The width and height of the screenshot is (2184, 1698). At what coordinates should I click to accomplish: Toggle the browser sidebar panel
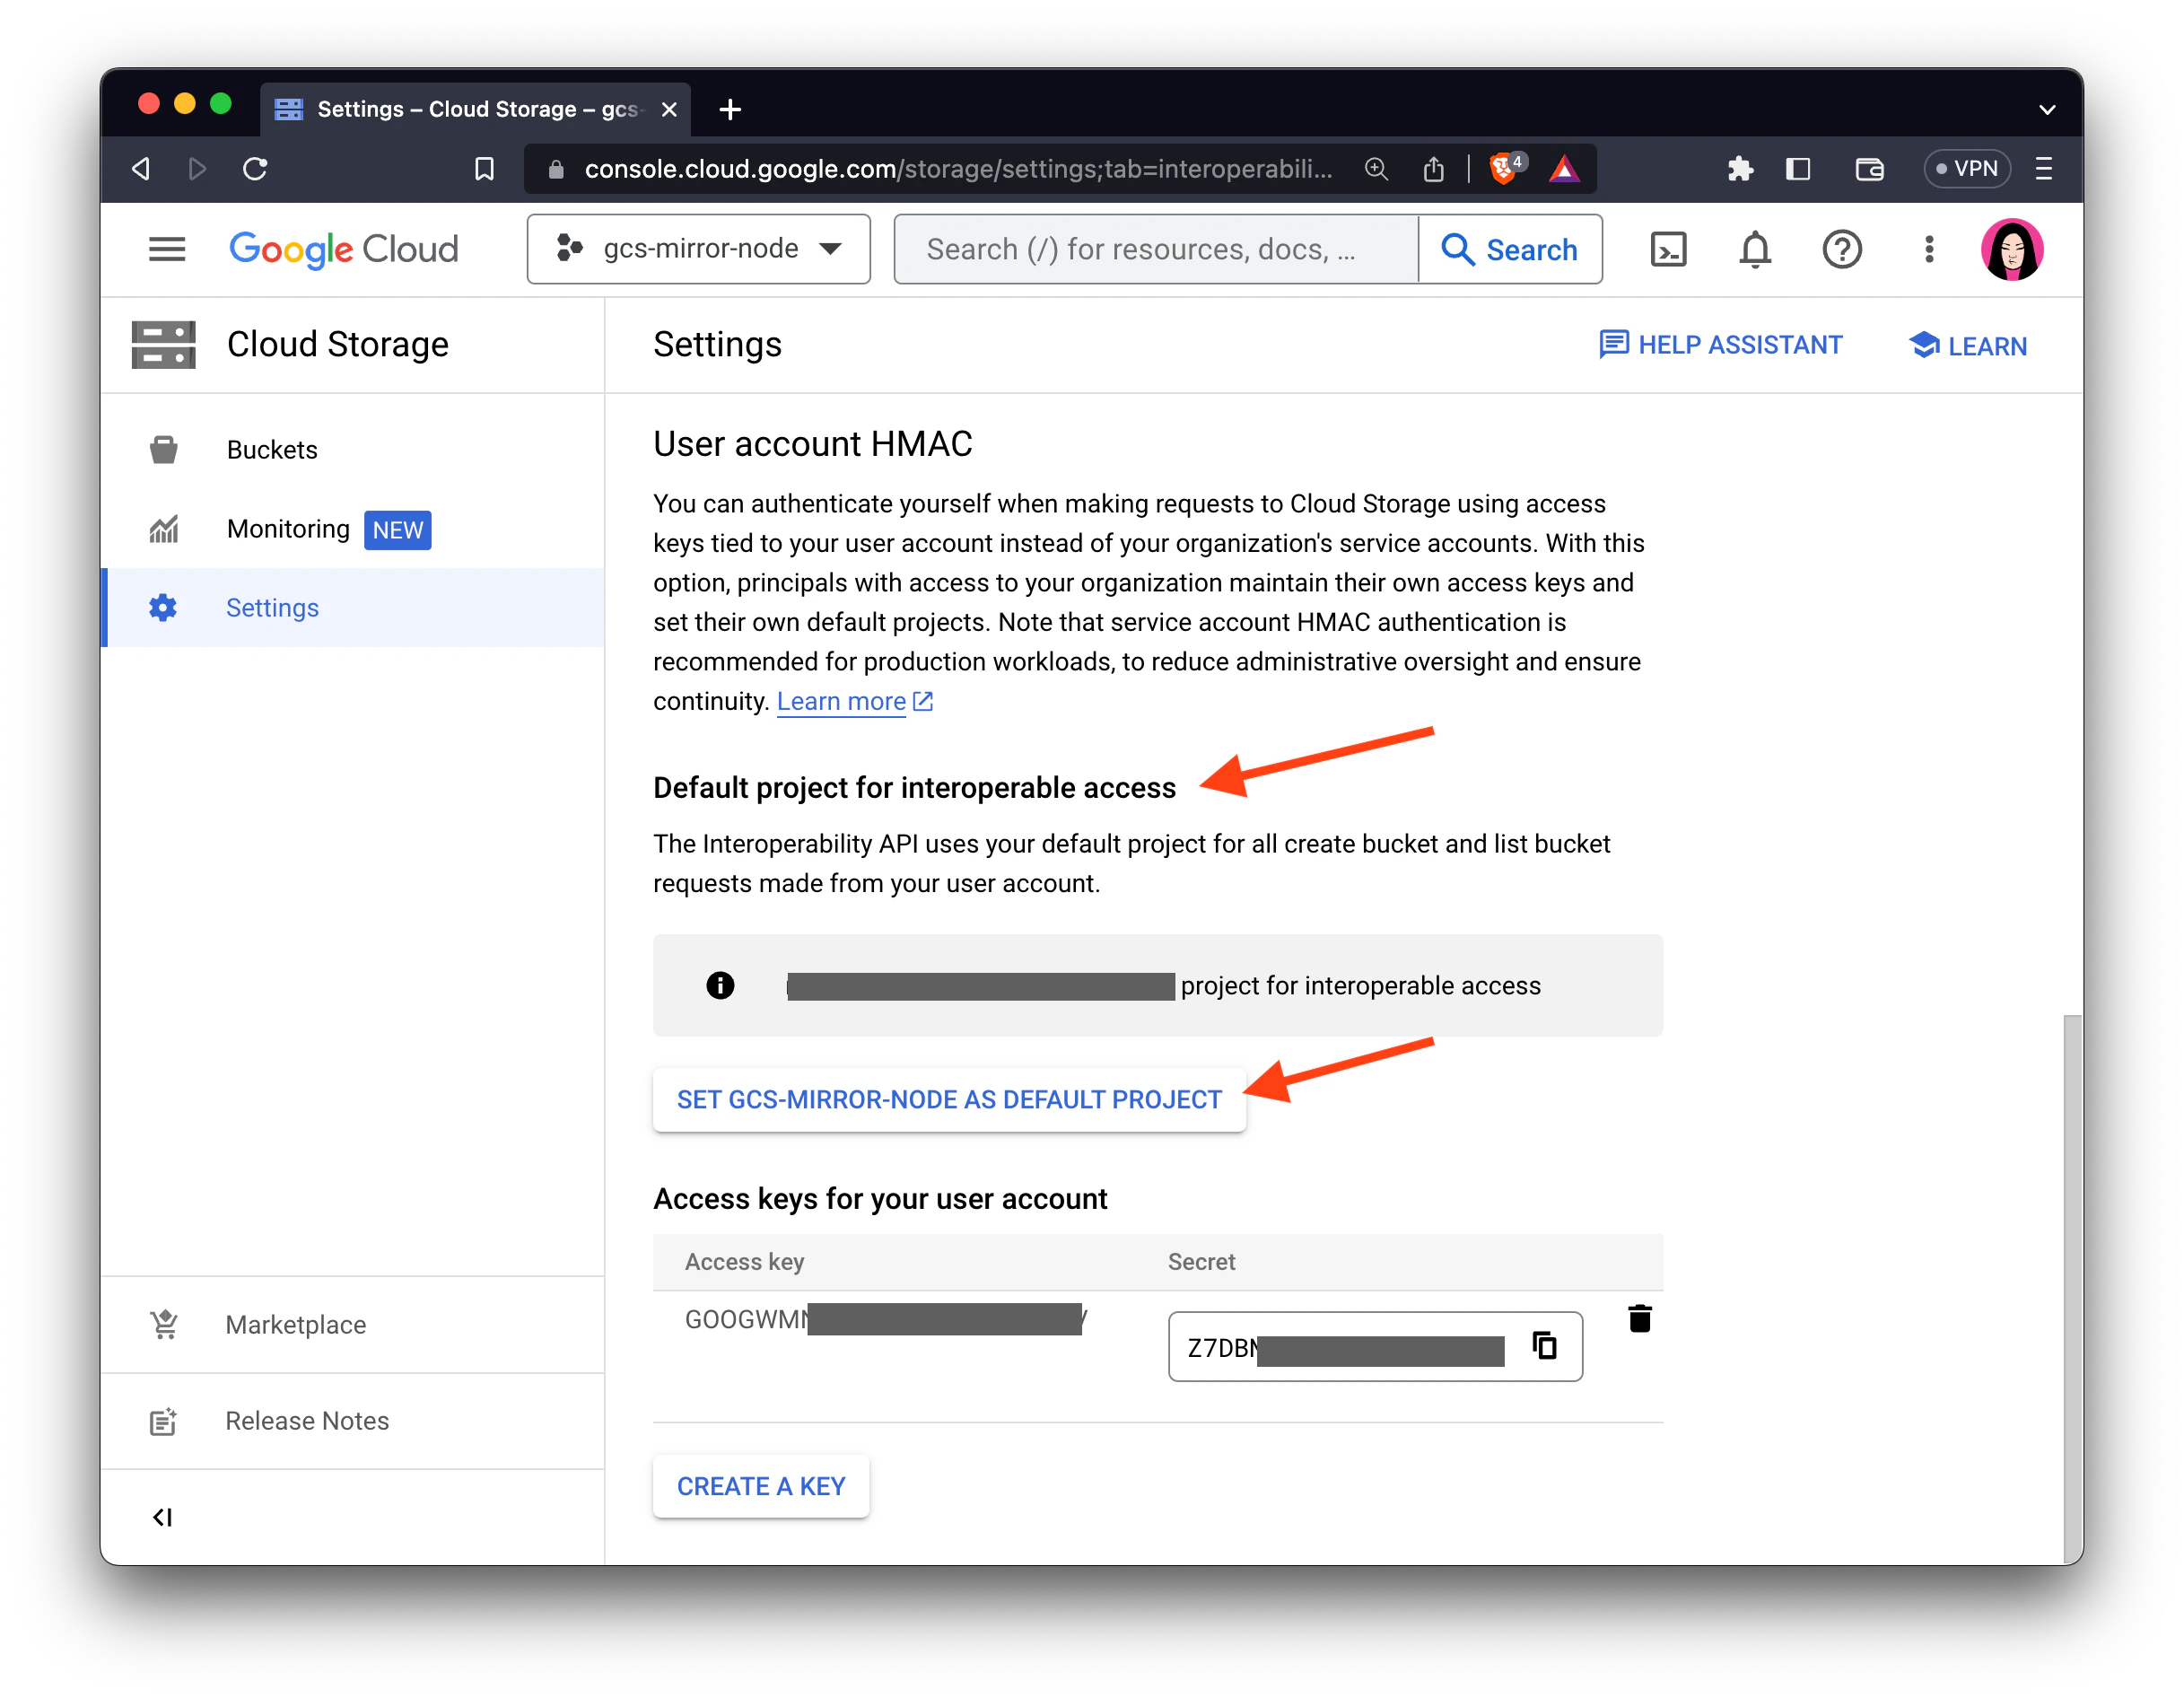1797,169
